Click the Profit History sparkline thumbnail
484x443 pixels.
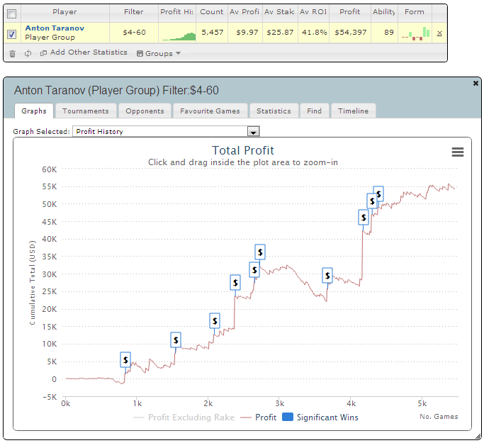(x=179, y=33)
